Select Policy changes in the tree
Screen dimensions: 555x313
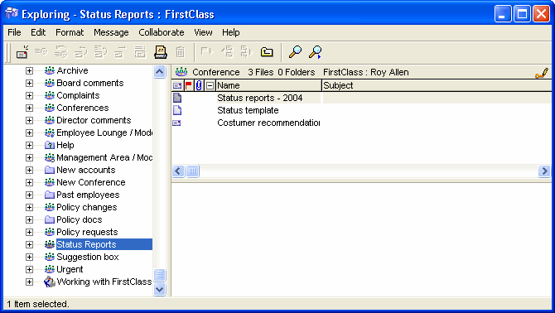[87, 207]
